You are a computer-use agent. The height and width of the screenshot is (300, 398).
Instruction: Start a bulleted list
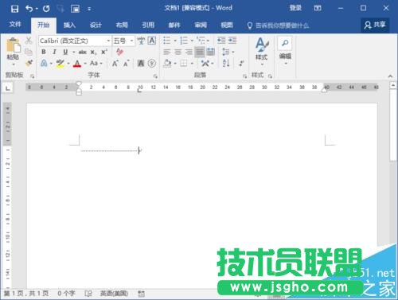pyautogui.click(x=167, y=41)
